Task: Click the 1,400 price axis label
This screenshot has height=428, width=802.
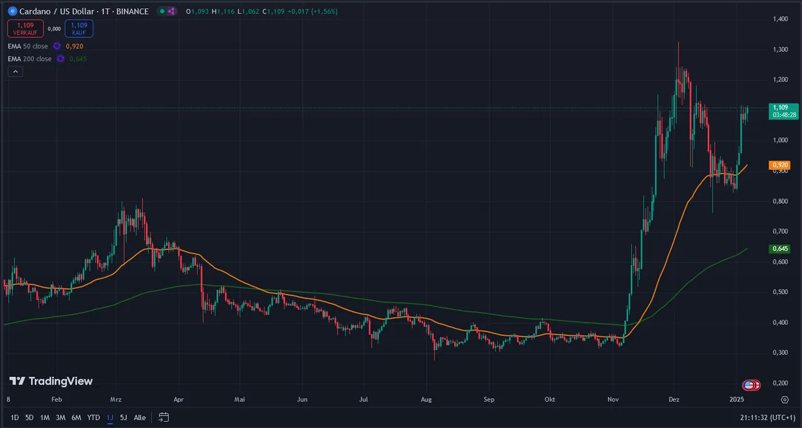Action: 780,19
